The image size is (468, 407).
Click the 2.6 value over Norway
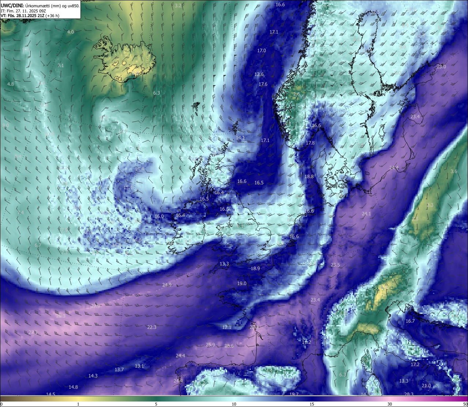point(297,94)
